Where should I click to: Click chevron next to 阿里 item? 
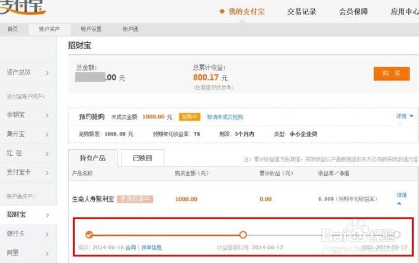(47, 254)
